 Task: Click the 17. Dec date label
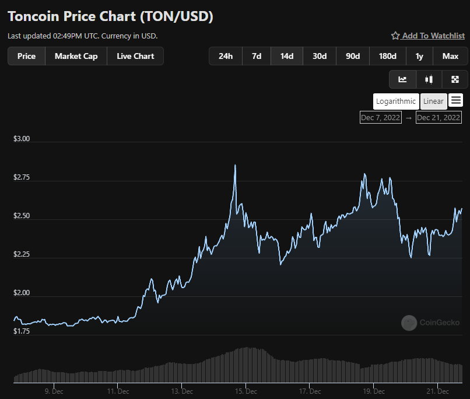[x=310, y=391]
